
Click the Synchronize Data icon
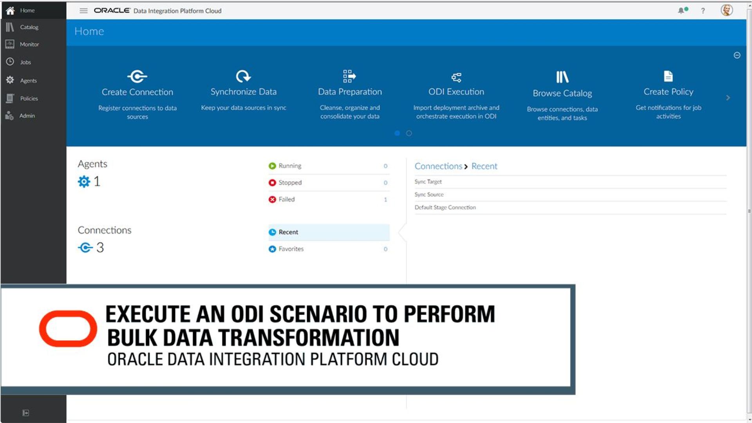coord(243,76)
